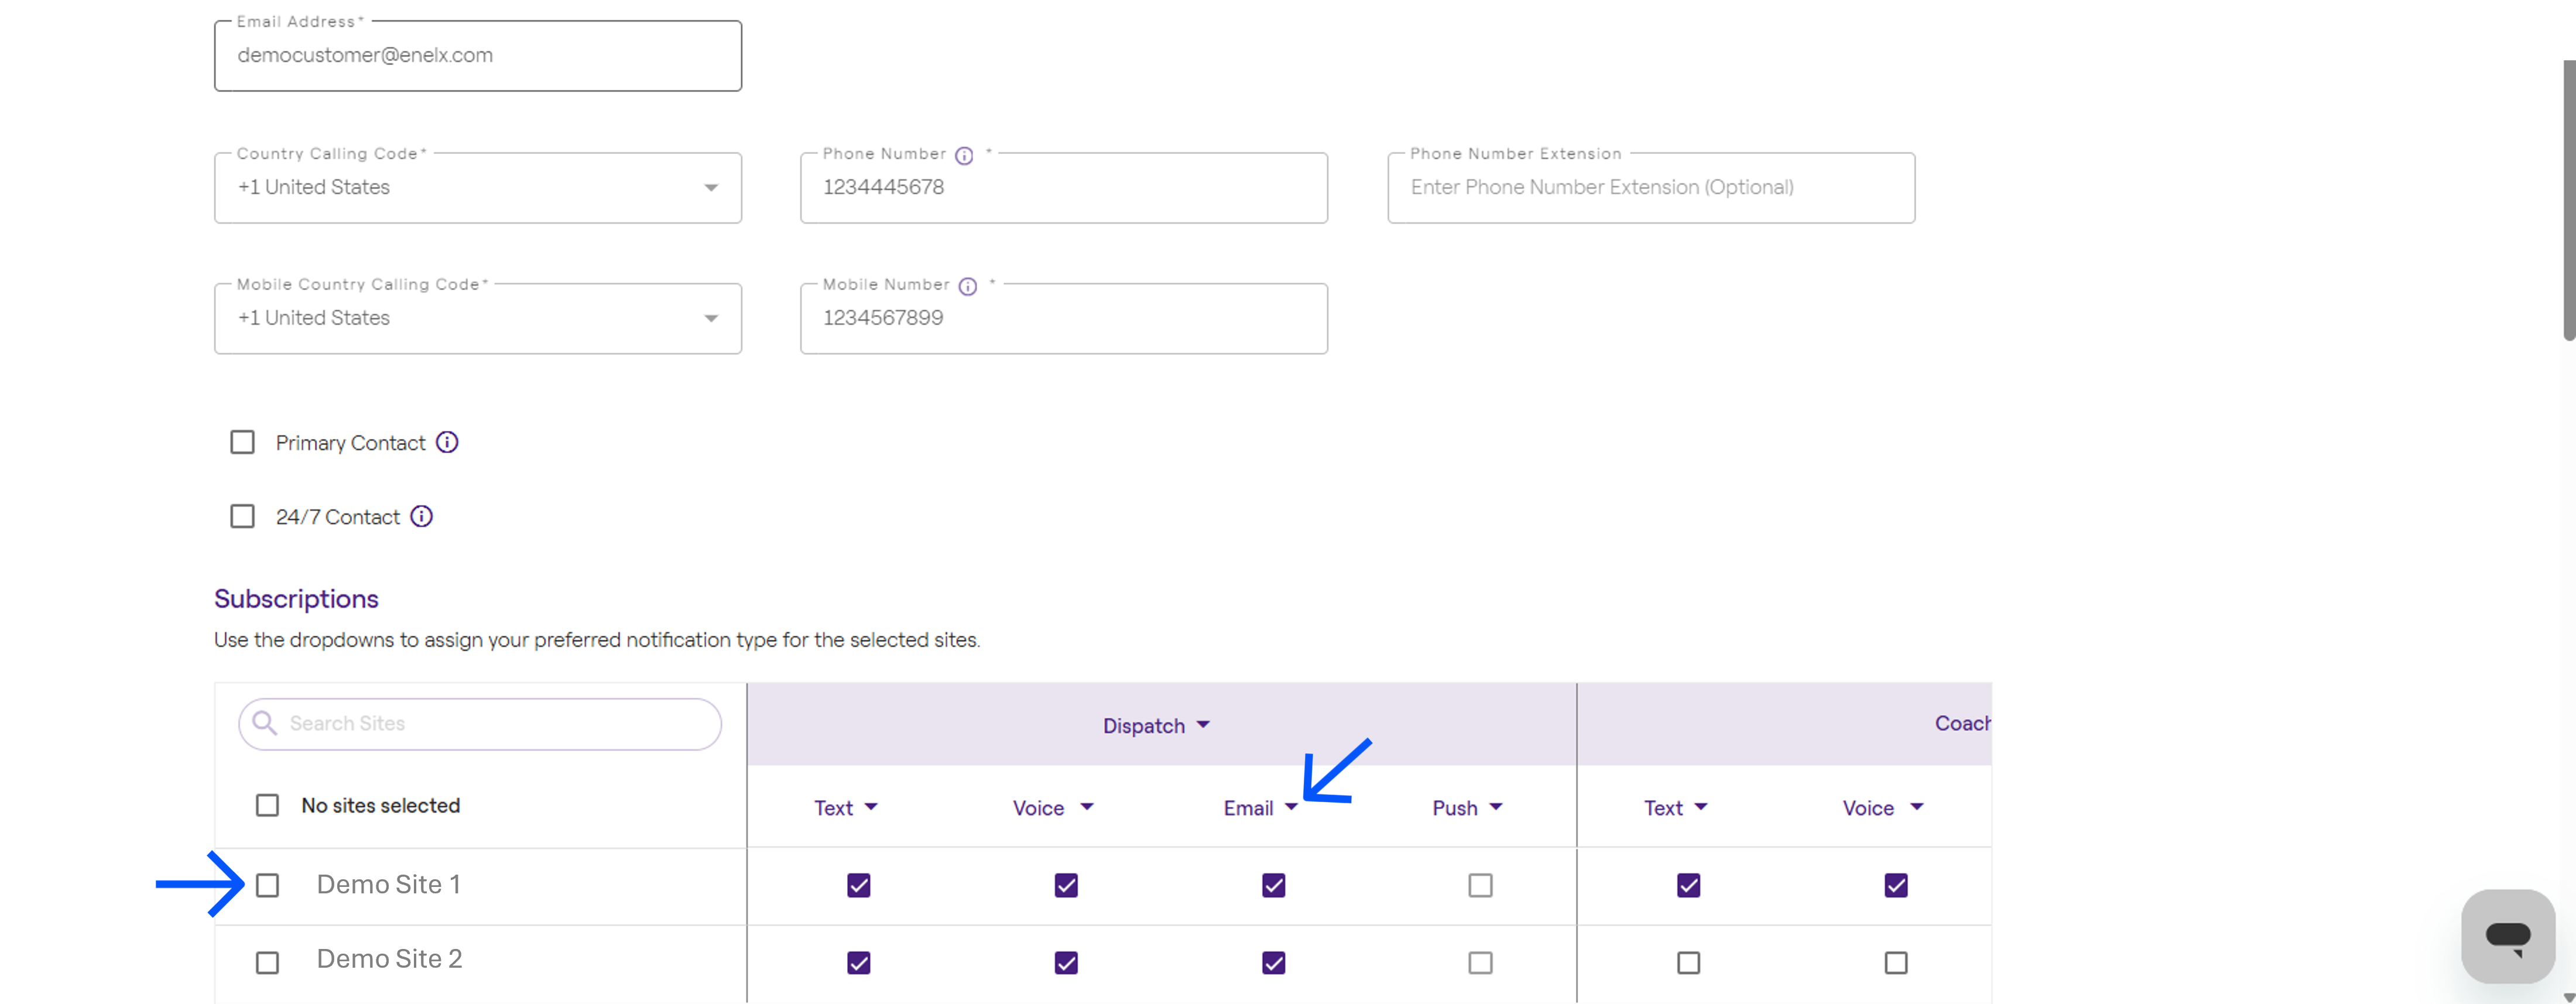The height and width of the screenshot is (1004, 2576).
Task: Select the Demo Site 1 row checkbox
Action: pyautogui.click(x=267, y=885)
